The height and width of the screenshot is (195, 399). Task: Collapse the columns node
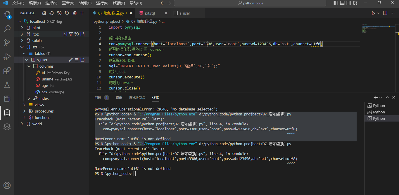[29, 66]
